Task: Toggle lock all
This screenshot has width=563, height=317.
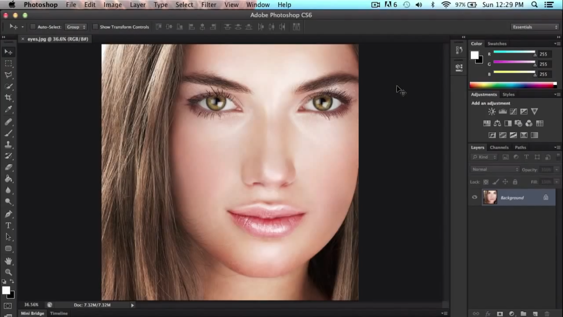Action: pyautogui.click(x=515, y=182)
